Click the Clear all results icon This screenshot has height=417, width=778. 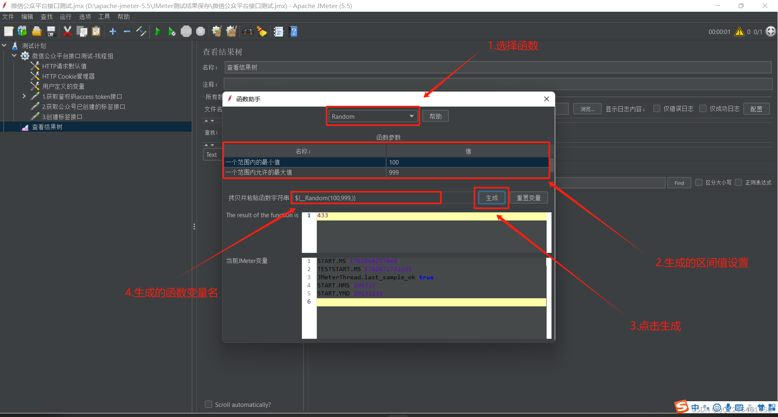coord(231,31)
